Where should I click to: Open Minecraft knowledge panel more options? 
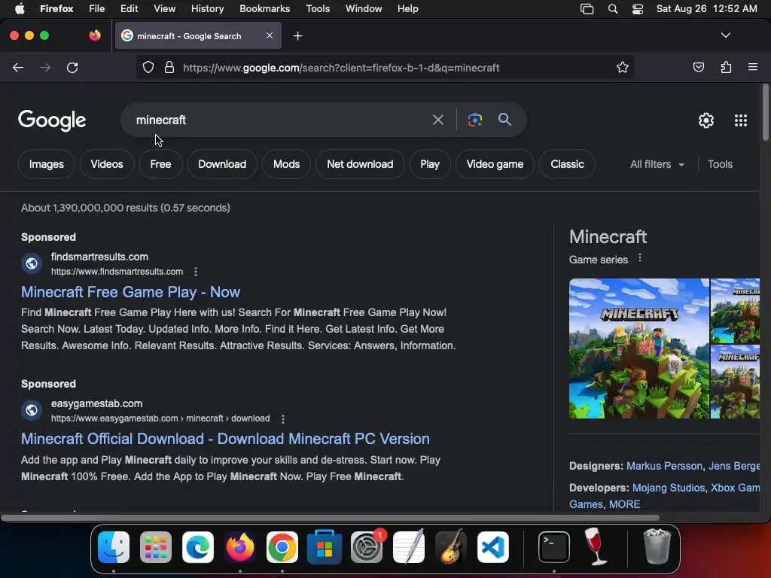pyautogui.click(x=640, y=258)
